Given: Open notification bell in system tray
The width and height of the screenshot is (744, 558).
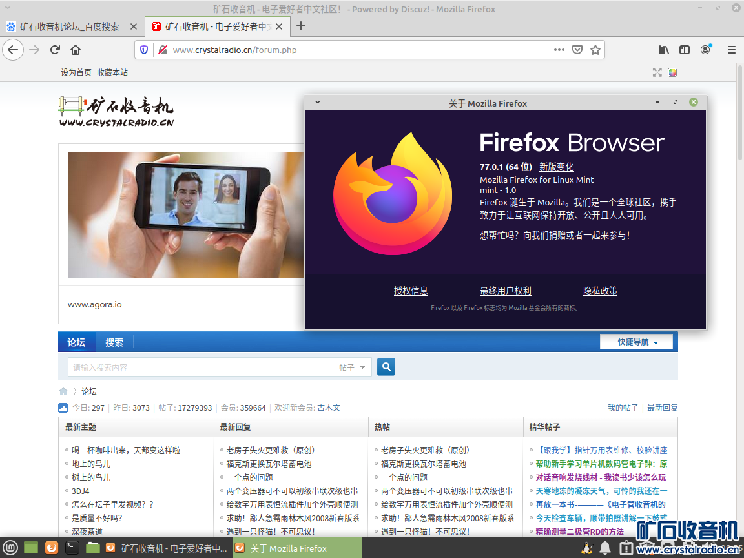Looking at the screenshot, I should point(605,548).
